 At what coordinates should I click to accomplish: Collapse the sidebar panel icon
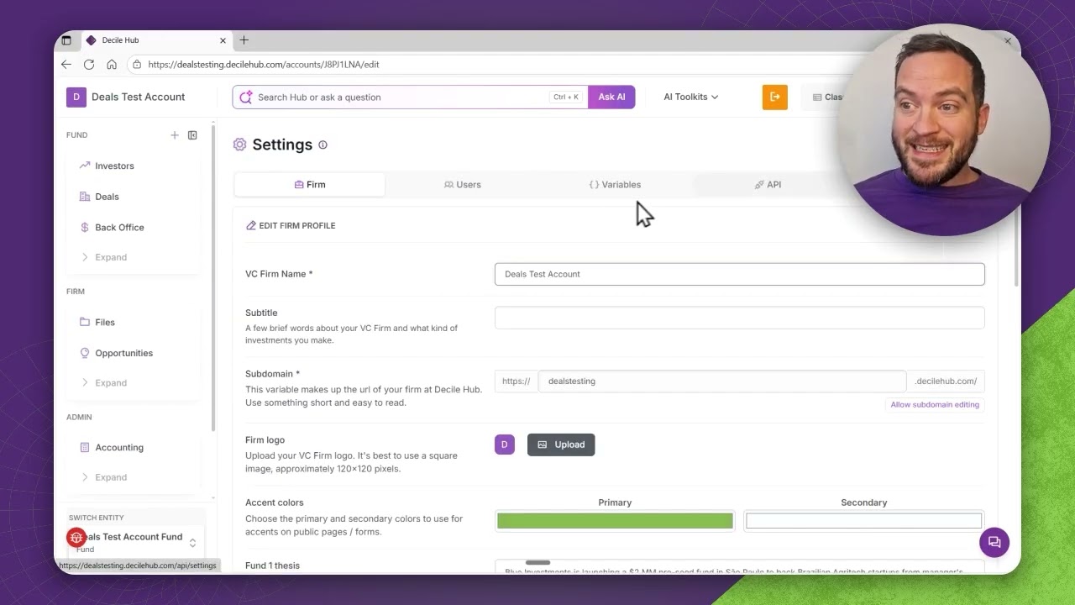[x=192, y=134]
